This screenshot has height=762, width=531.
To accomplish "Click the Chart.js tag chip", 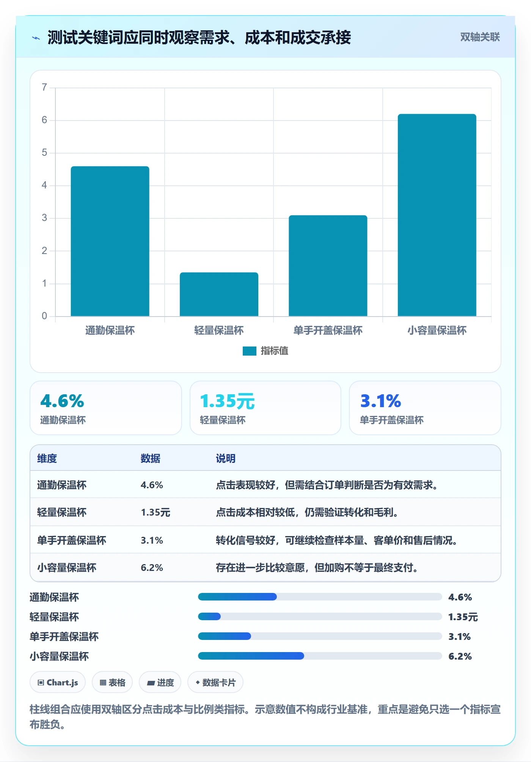I will 58,682.
